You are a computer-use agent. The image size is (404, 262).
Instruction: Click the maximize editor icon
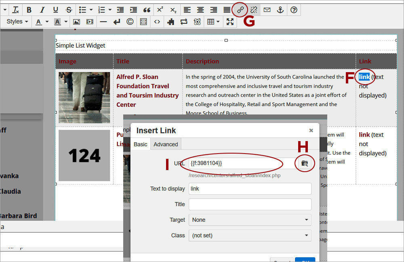[230, 22]
